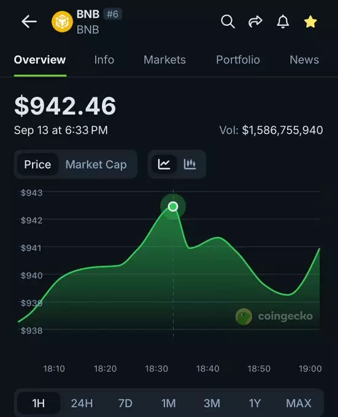The width and height of the screenshot is (338, 417).
Task: Go to the Portfolio tab
Action: (238, 59)
